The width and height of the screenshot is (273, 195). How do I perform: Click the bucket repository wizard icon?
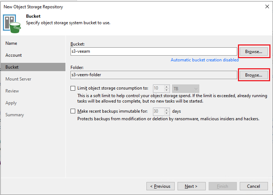tap(12, 24)
